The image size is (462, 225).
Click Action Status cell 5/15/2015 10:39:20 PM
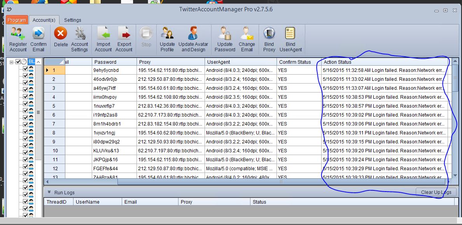[x=385, y=150]
